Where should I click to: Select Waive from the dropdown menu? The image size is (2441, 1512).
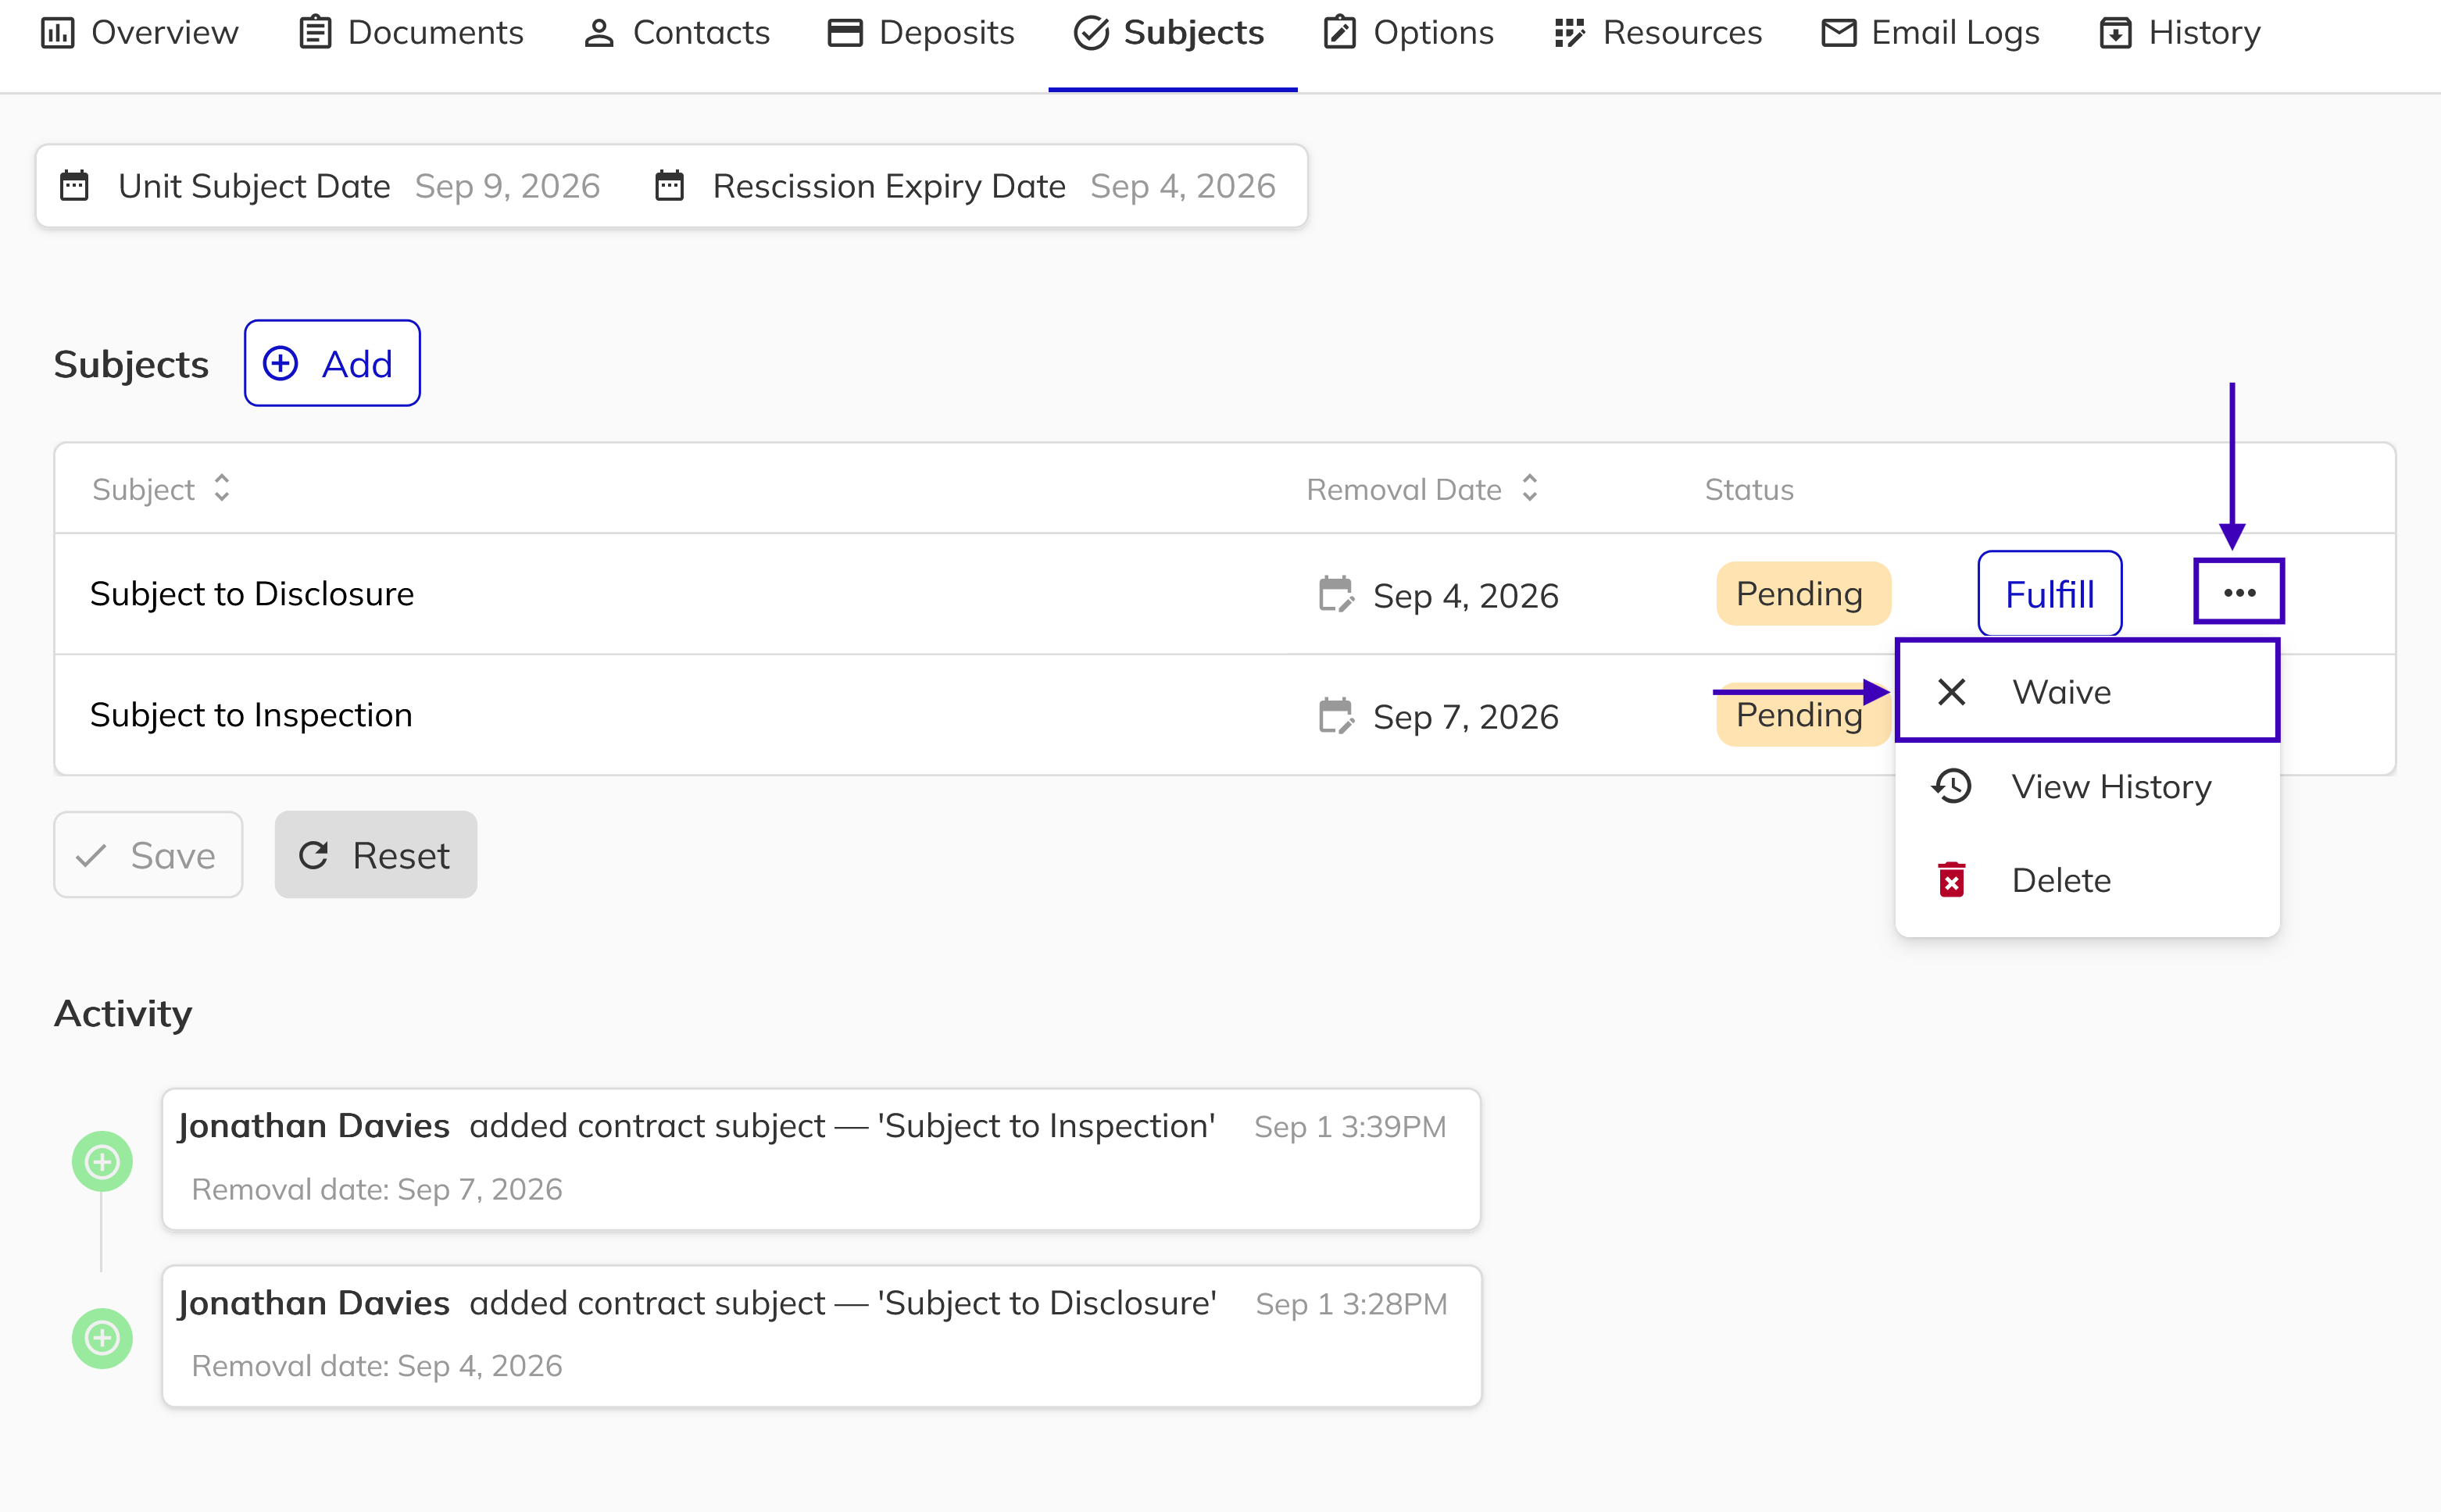tap(2087, 691)
